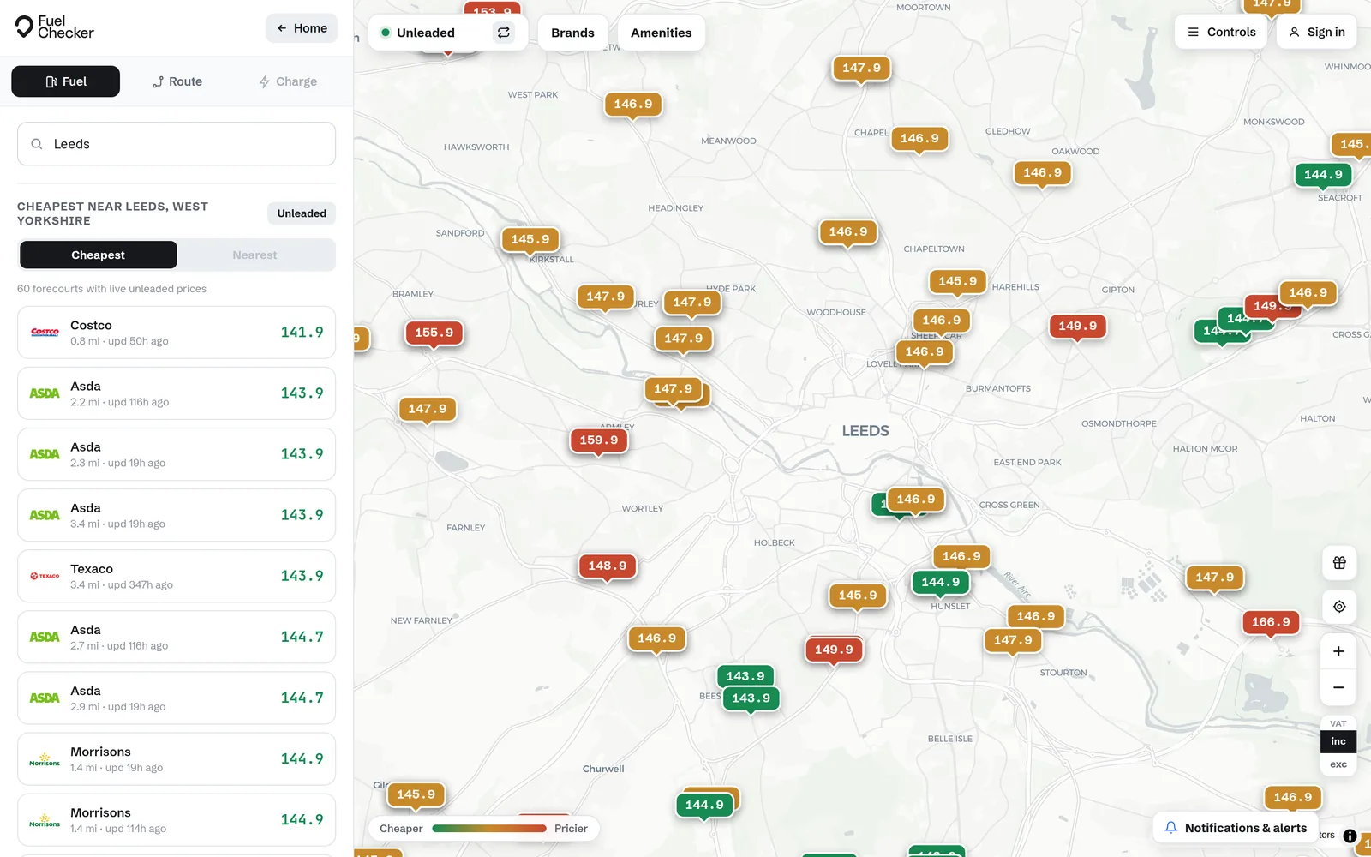Image resolution: width=1371 pixels, height=857 pixels.
Task: Click the 145.9 marker near Harehills
Action: click(958, 281)
